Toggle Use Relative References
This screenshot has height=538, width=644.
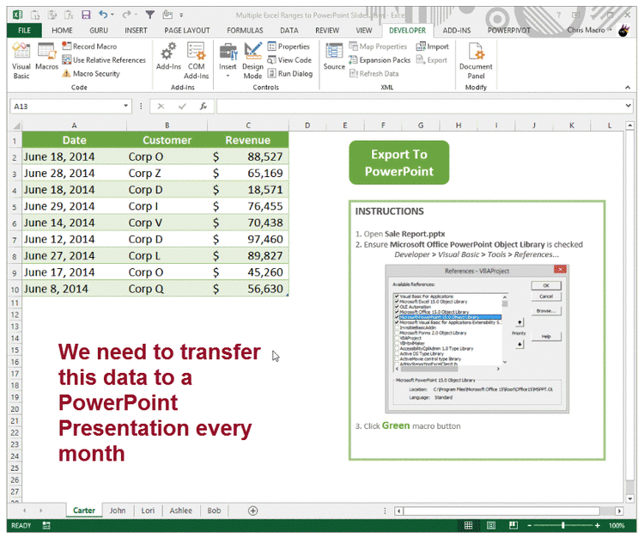(104, 60)
